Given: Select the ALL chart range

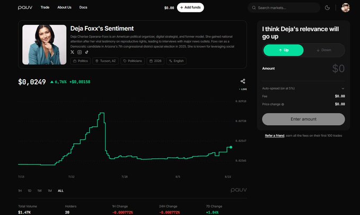Looking at the screenshot, I should tap(60, 191).
